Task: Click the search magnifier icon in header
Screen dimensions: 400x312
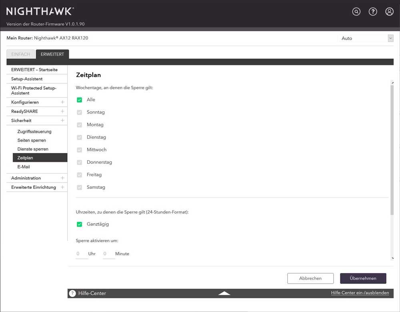Action: click(x=356, y=12)
